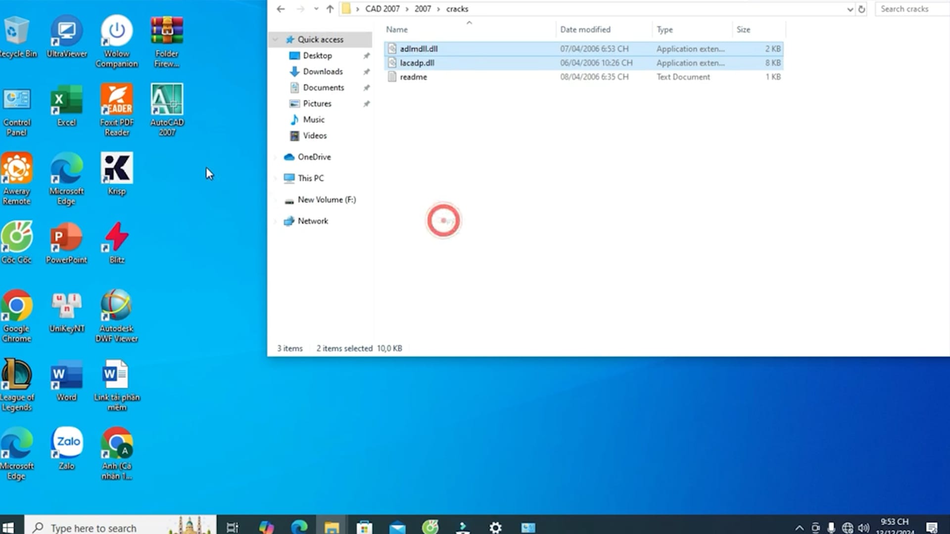
Task: Sort files by Type column header
Action: pos(692,30)
